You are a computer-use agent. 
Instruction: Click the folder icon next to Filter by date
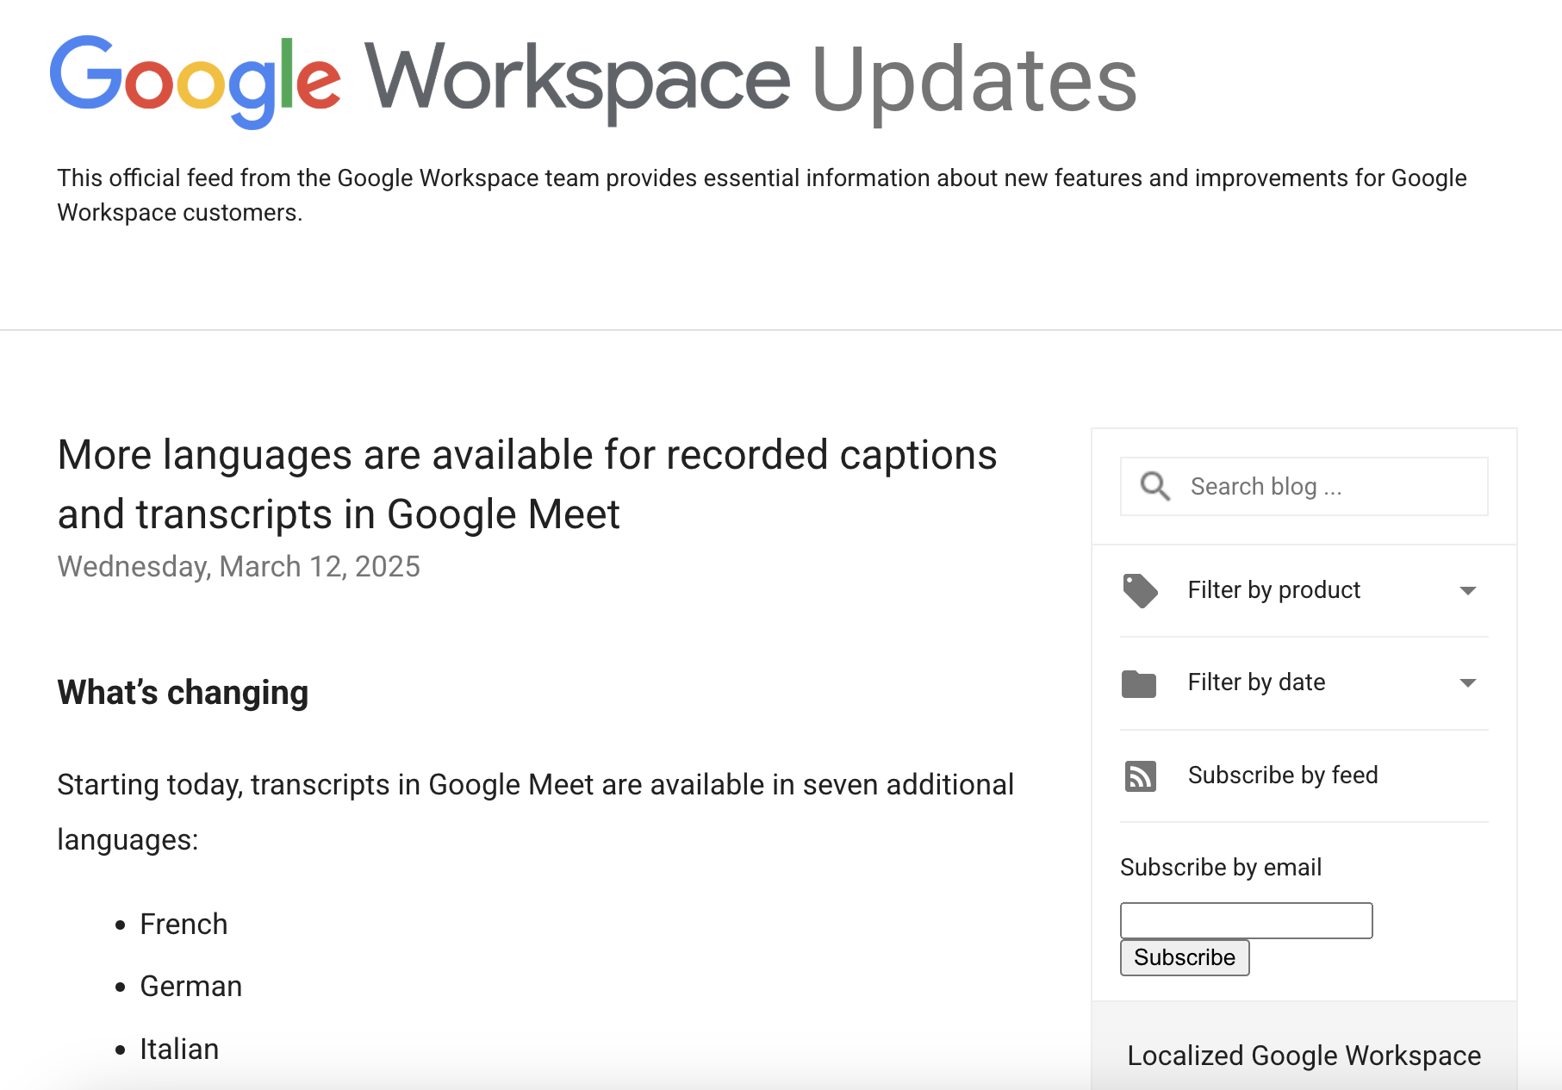(1141, 683)
